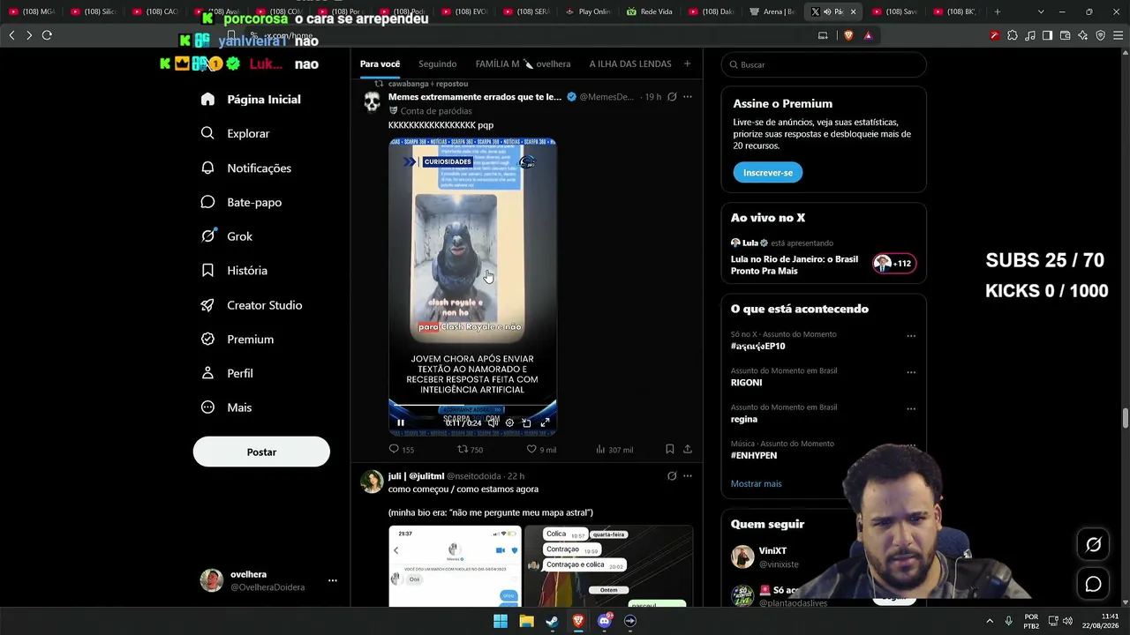Open Brave Rewards triangle icon
1130x635 pixels.
pos(868,35)
